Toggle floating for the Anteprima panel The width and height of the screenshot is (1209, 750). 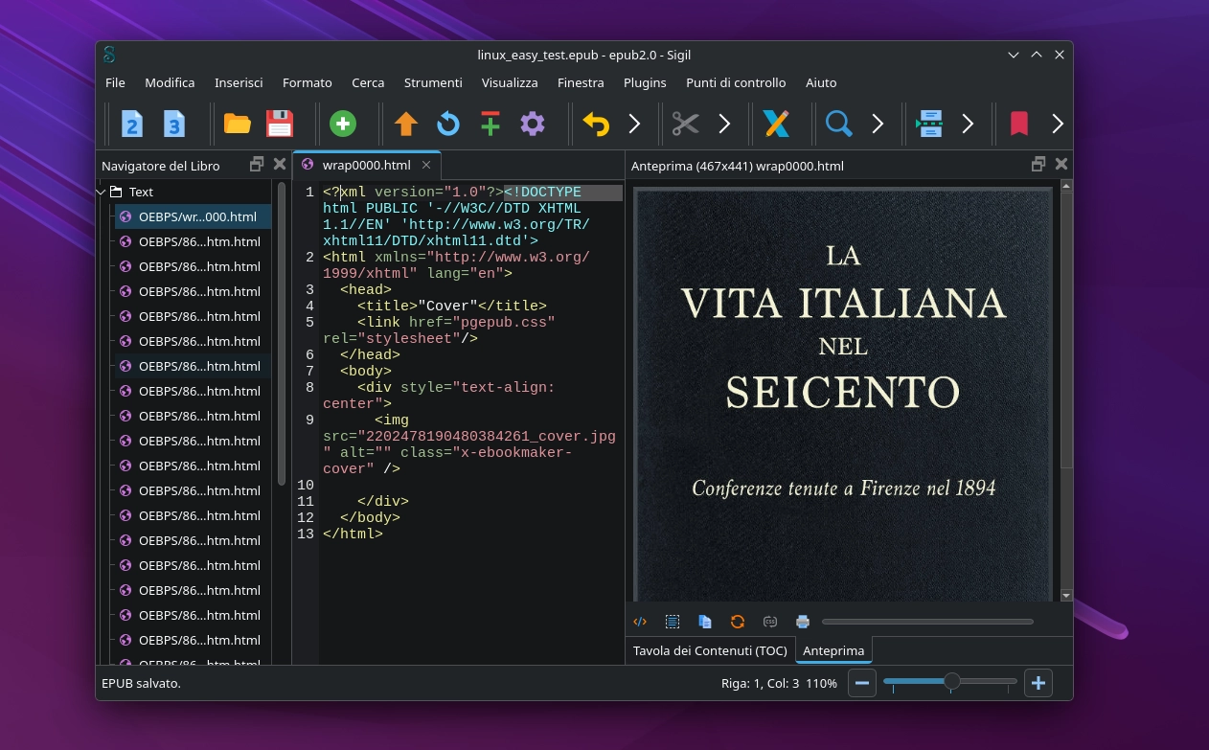pyautogui.click(x=1038, y=165)
